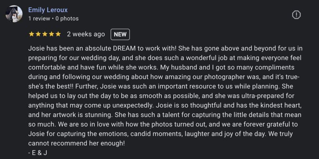Screen dimensions: 319x159
Task: Click "cannot recommend her enough!" closing line
Action: (77, 143)
